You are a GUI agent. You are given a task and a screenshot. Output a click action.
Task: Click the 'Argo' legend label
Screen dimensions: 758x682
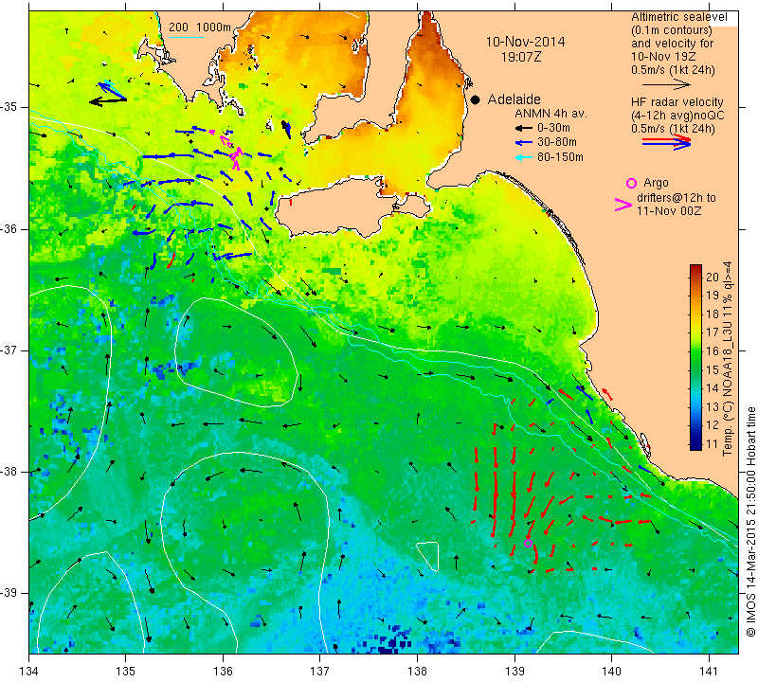point(656,183)
